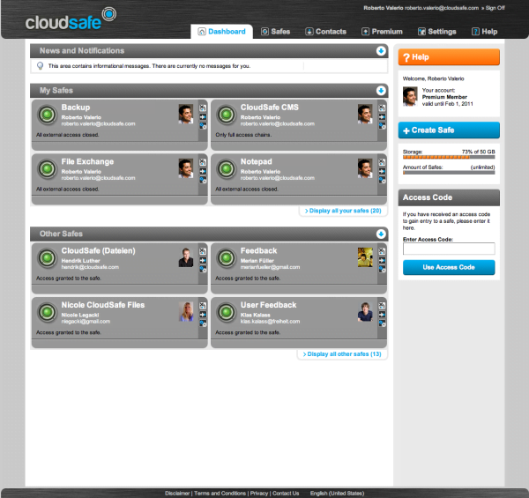The width and height of the screenshot is (529, 498).
Task: Click the arrow icon on User Feedback card
Action: 382,315
